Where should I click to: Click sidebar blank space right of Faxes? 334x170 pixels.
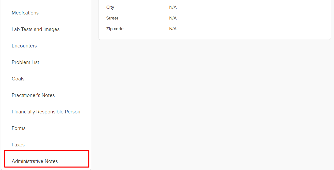pyautogui.click(x=58, y=145)
